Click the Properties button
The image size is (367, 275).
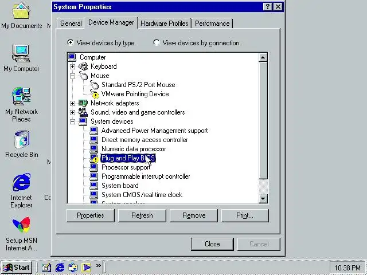tap(91, 215)
